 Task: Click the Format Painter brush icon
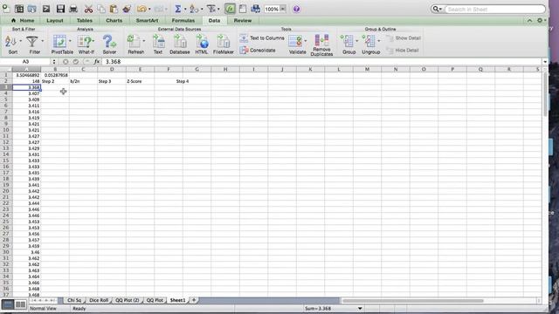[126, 9]
